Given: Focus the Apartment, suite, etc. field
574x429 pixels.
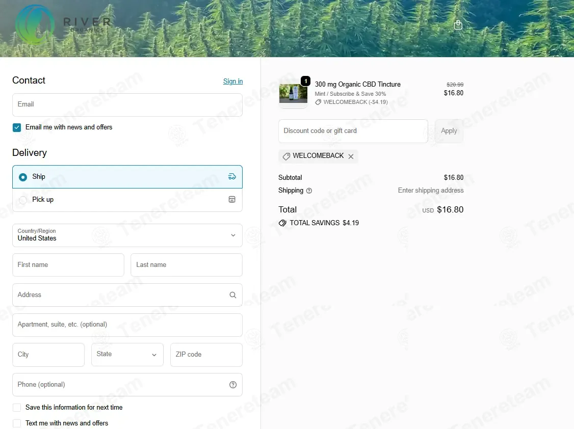Looking at the screenshot, I should click(127, 325).
